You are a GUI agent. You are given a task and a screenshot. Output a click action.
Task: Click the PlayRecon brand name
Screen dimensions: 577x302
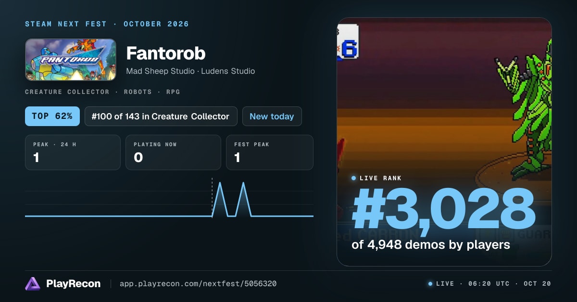click(x=74, y=284)
